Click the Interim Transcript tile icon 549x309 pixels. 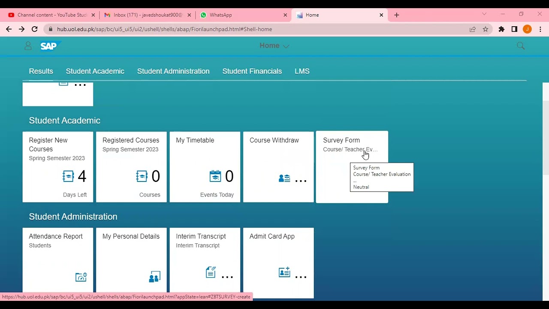[x=211, y=273]
